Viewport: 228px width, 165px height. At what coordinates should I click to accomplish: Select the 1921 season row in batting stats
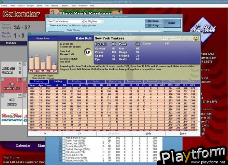(113, 106)
